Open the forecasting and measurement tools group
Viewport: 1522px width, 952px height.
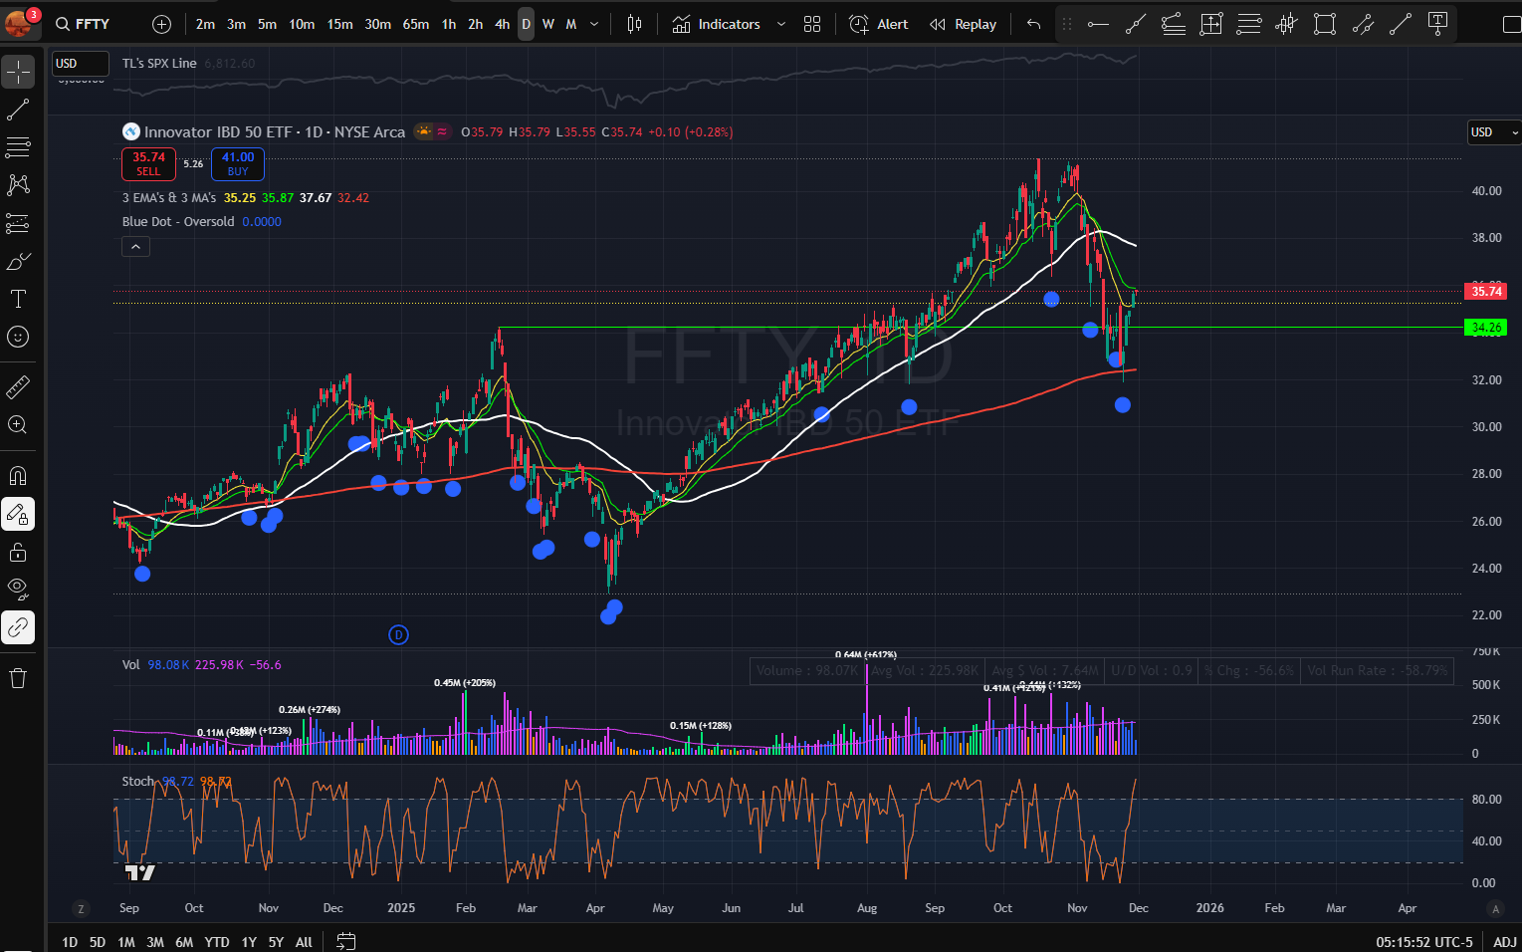click(x=18, y=223)
